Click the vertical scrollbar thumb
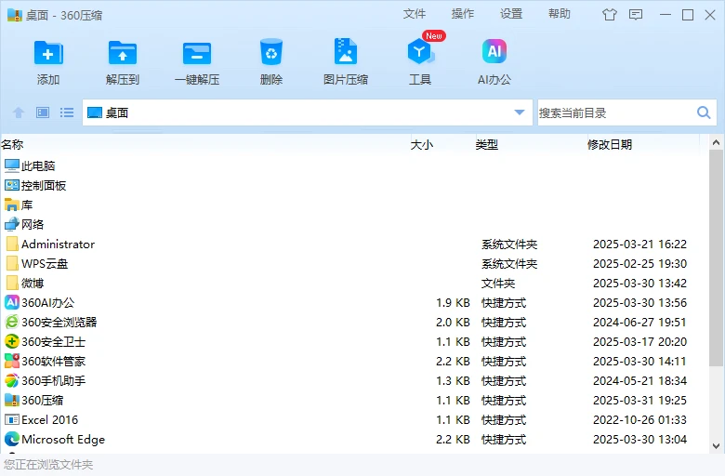The image size is (725, 476). (717, 257)
